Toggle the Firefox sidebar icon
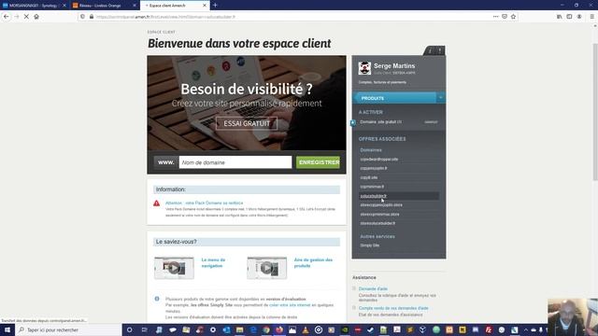Viewport: 598px width, 336px height. 569,17
